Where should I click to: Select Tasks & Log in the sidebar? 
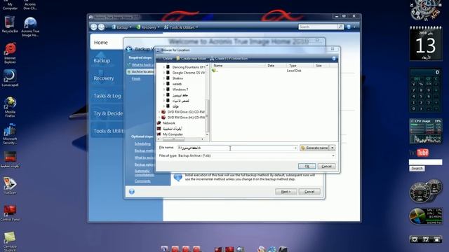[x=107, y=96]
